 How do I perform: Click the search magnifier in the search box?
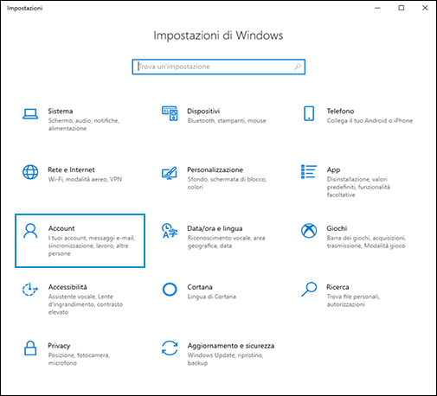point(298,67)
